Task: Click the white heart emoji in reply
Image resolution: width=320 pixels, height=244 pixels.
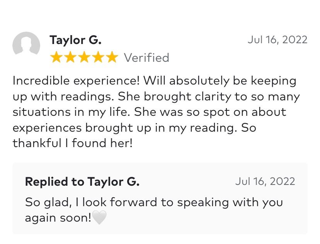Action: pyautogui.click(x=99, y=217)
